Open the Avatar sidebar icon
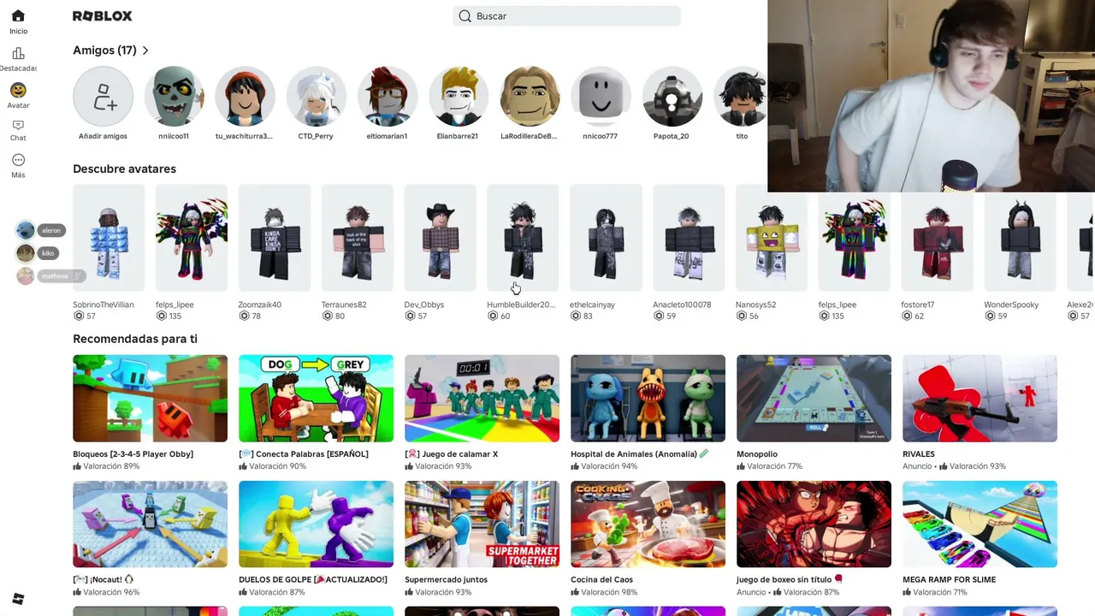 point(18,90)
